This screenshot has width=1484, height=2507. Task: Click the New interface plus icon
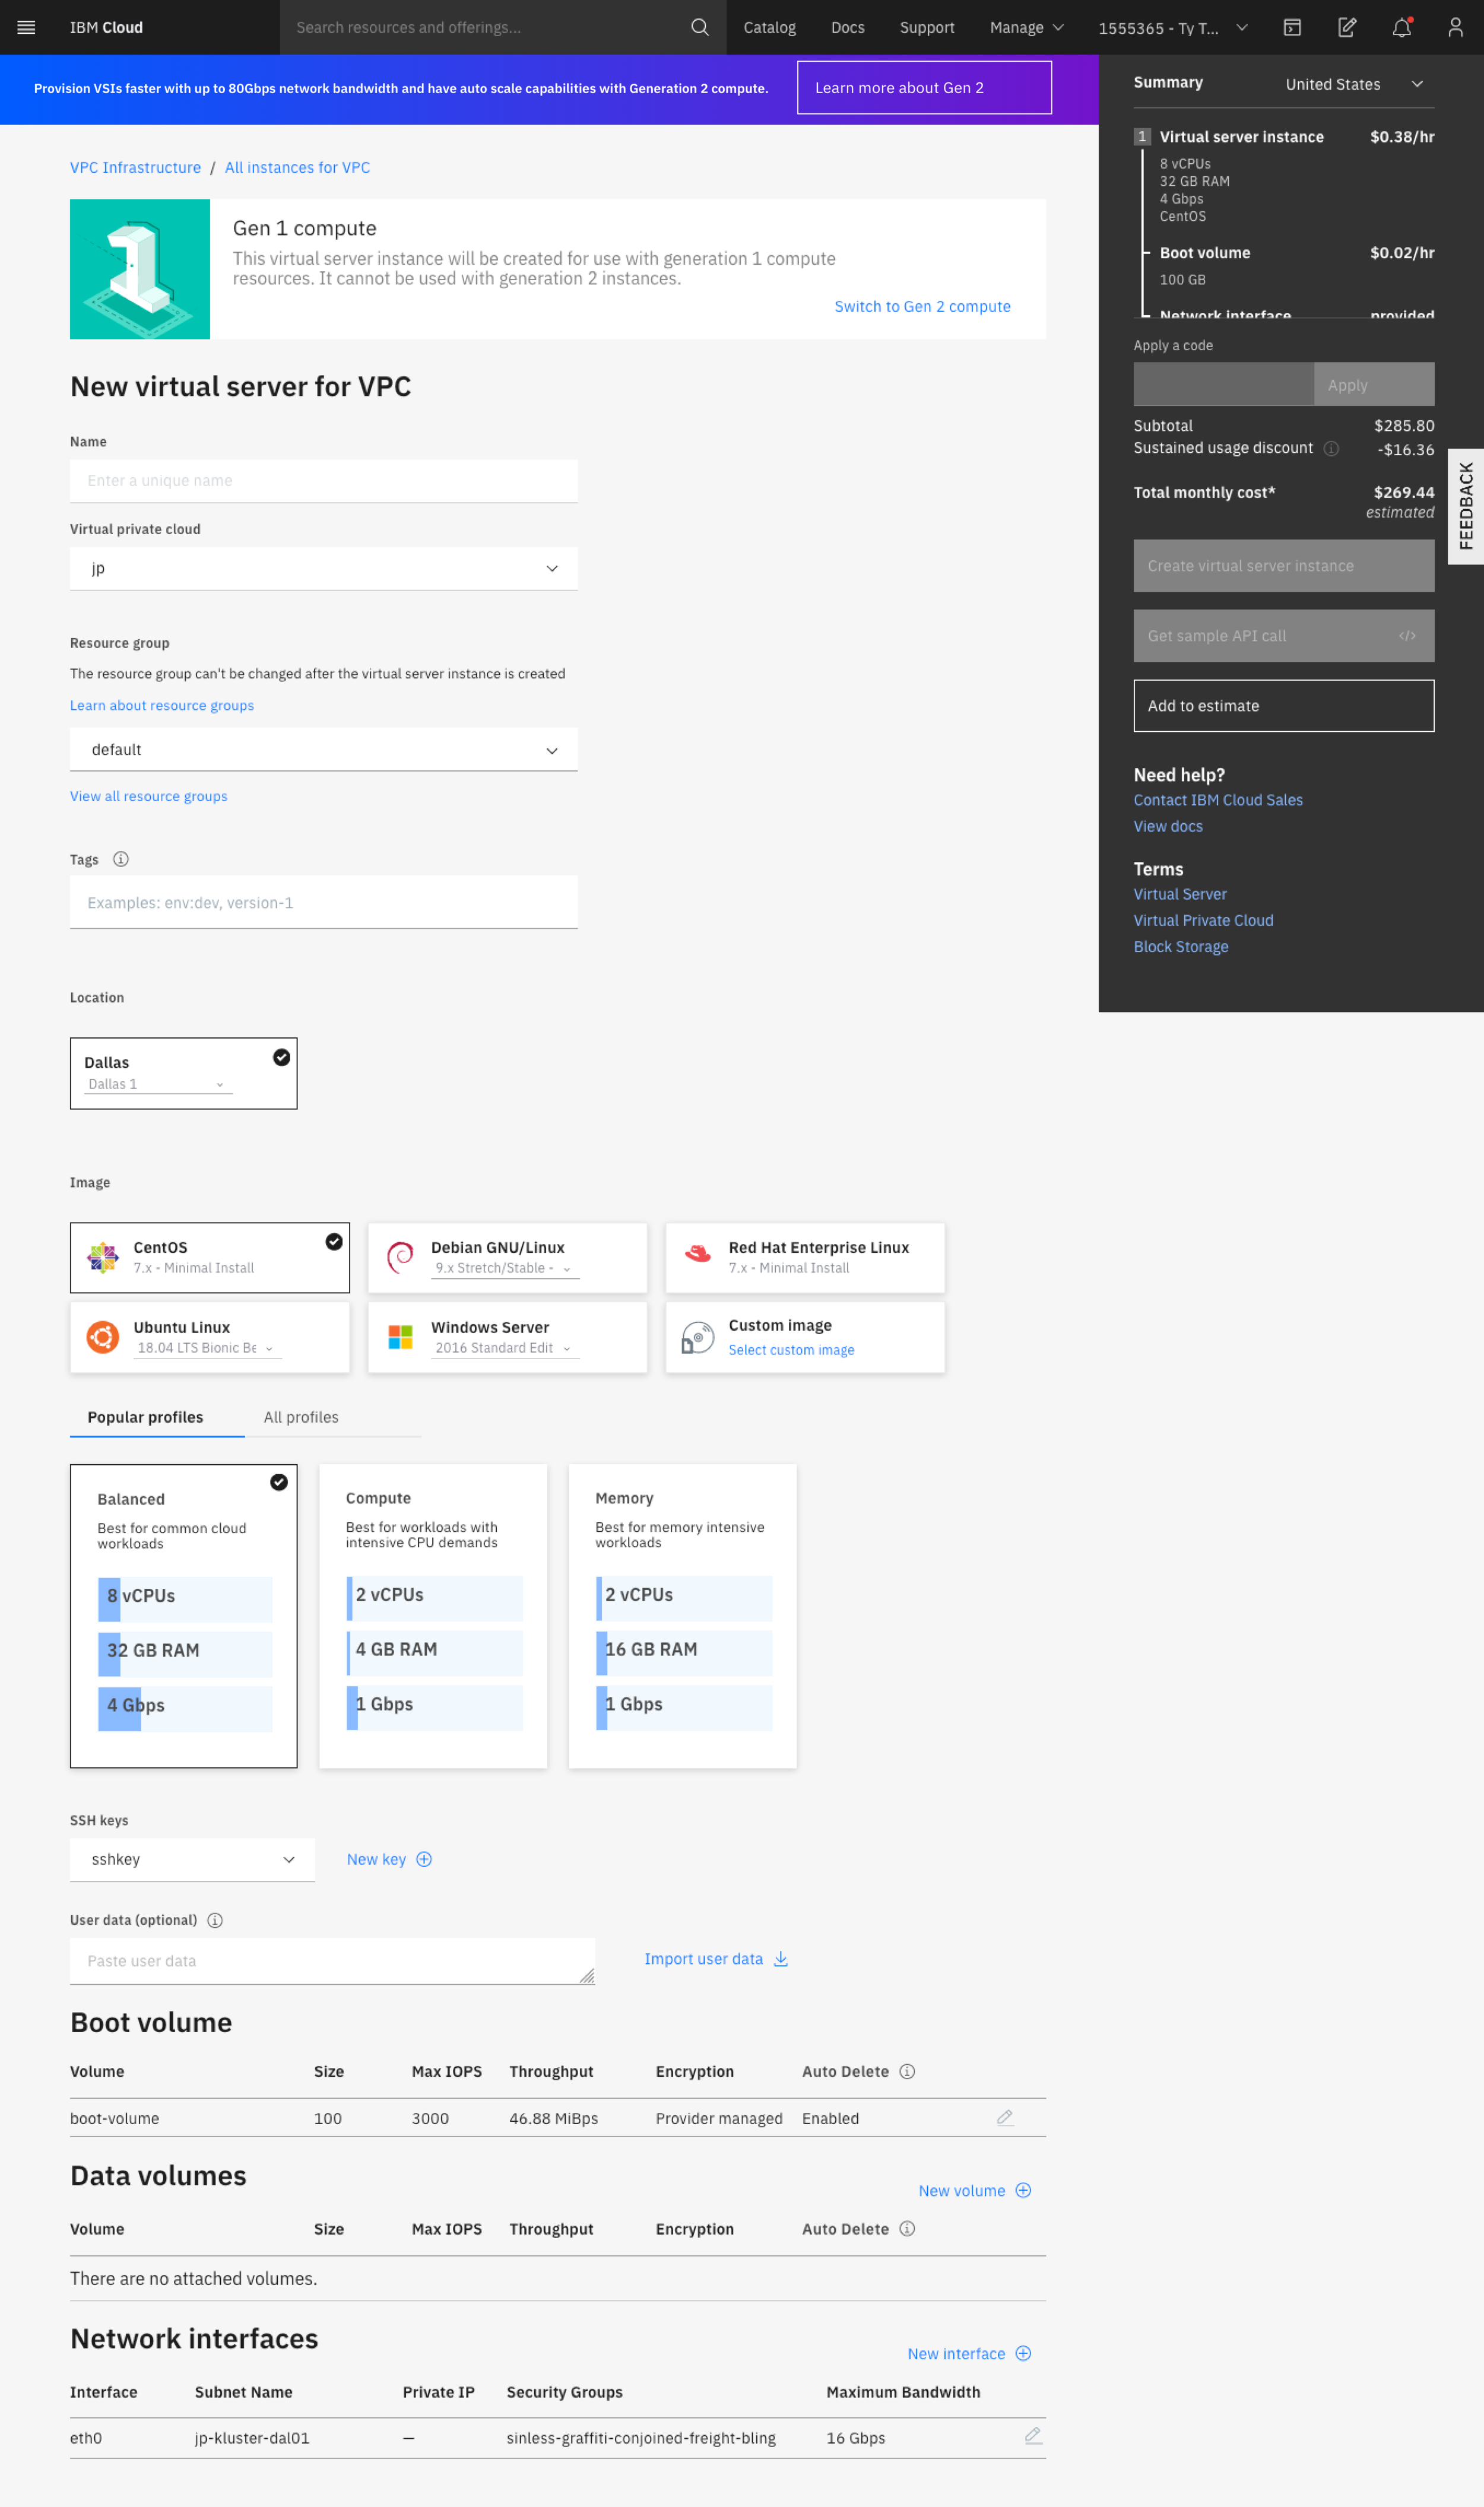tap(1023, 2353)
